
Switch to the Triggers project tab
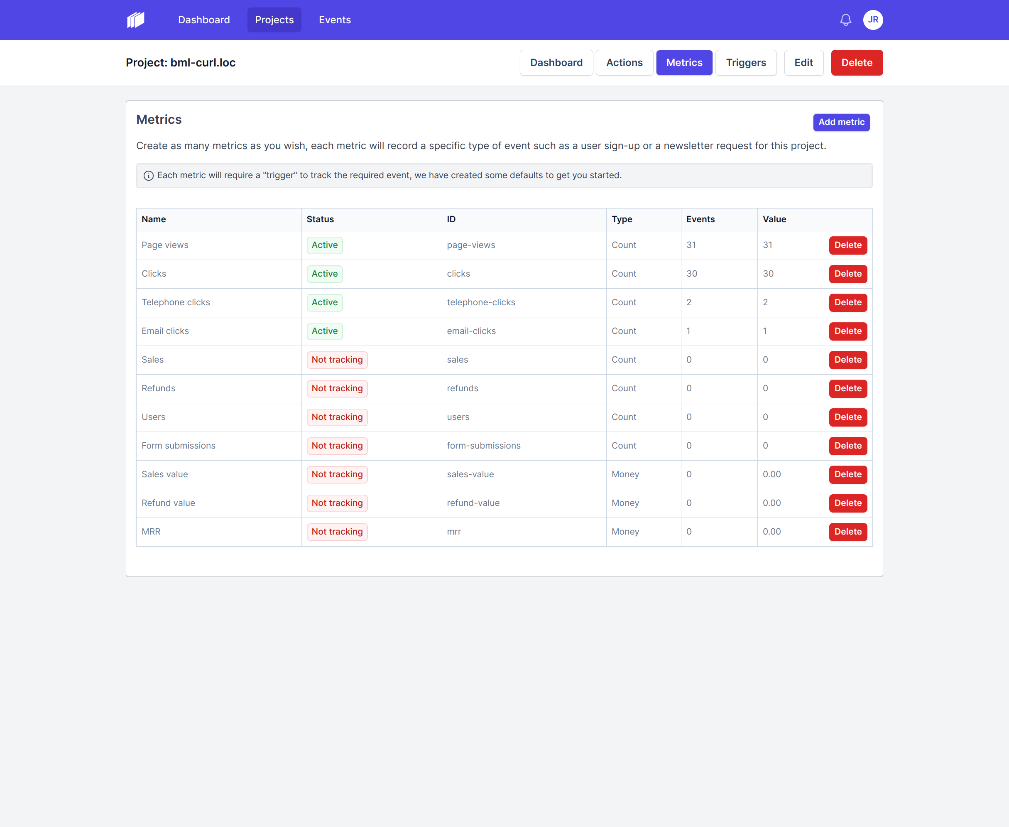(x=746, y=63)
